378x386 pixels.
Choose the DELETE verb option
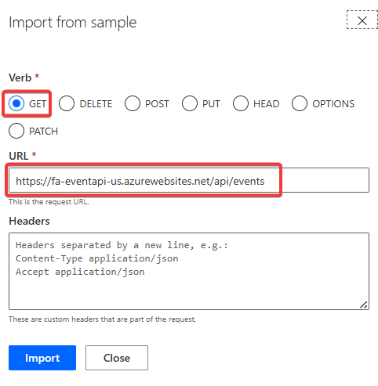tap(67, 103)
